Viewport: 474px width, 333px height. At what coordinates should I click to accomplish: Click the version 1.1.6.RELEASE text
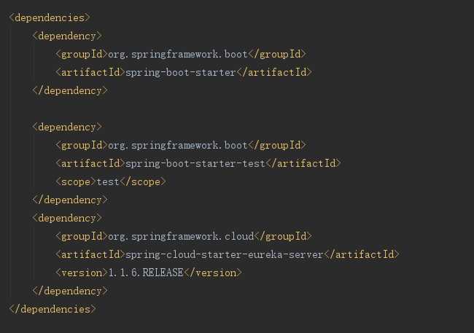146,273
